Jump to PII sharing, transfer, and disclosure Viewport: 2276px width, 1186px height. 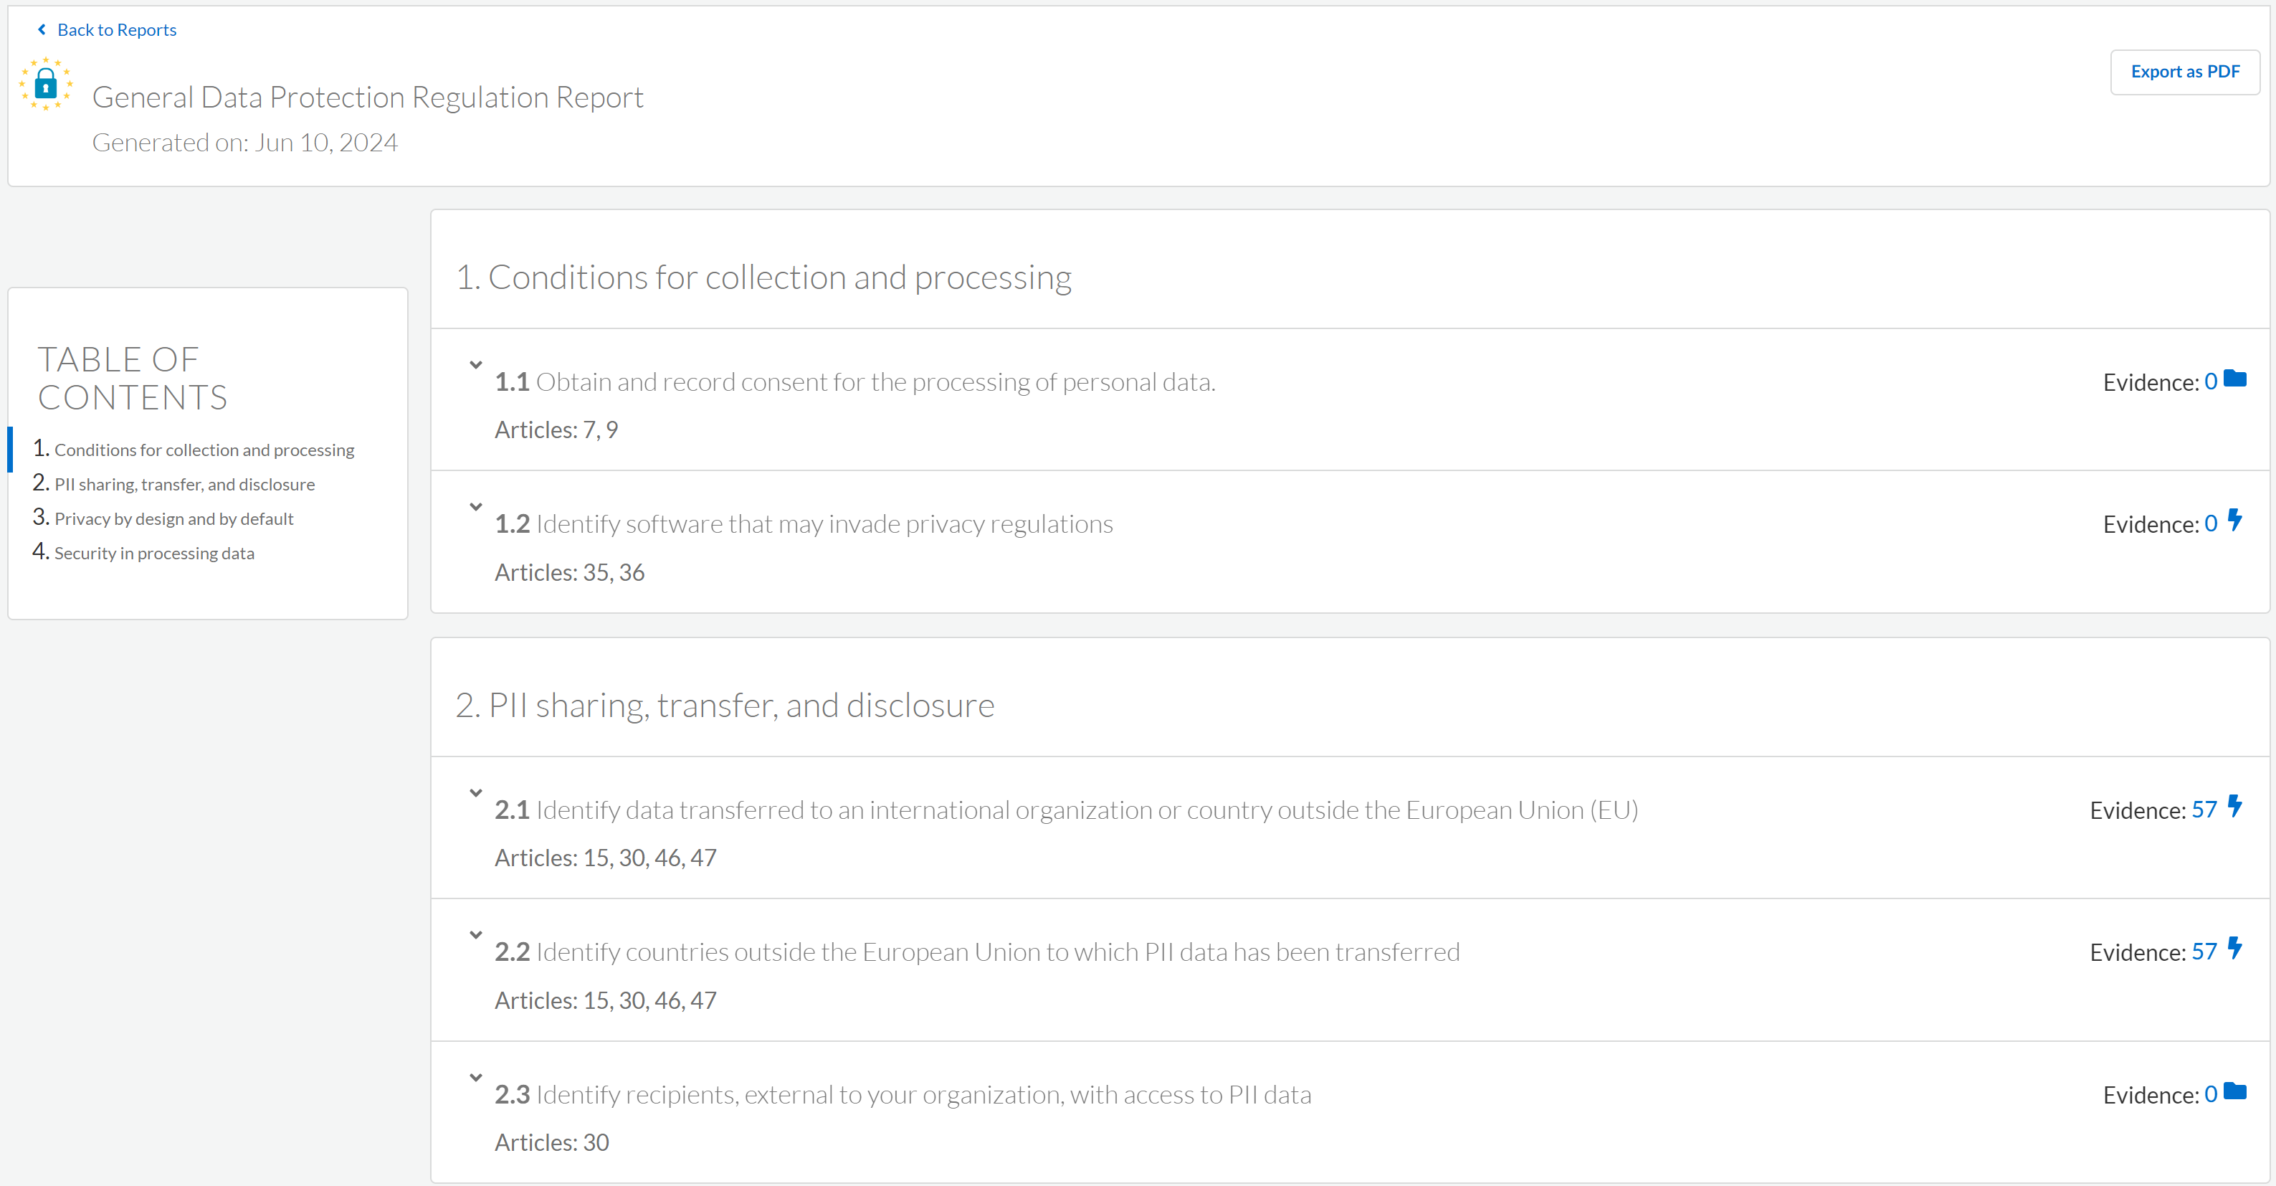click(x=184, y=484)
